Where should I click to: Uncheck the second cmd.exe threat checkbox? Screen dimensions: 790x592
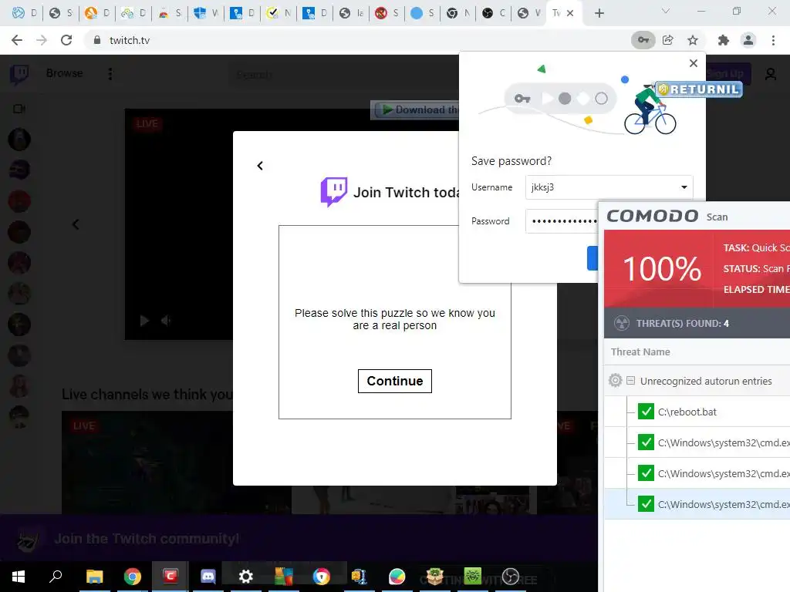pyautogui.click(x=646, y=473)
